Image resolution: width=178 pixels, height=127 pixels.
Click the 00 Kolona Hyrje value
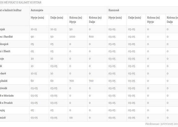(71, 117)
